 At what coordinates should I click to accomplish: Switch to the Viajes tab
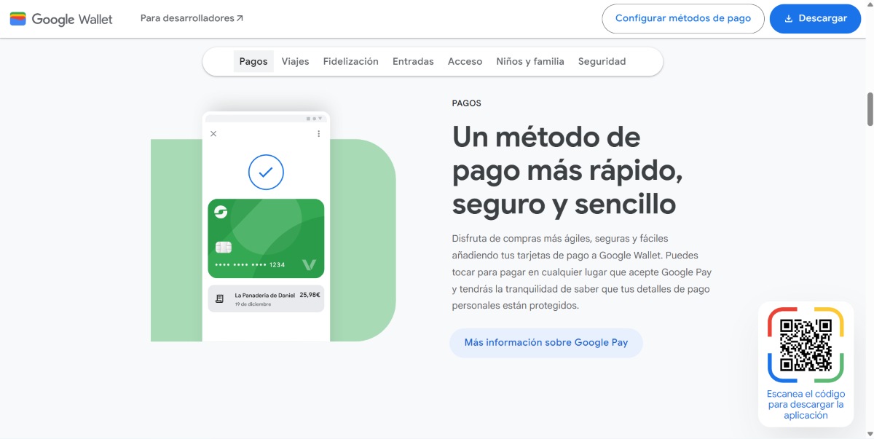point(295,61)
